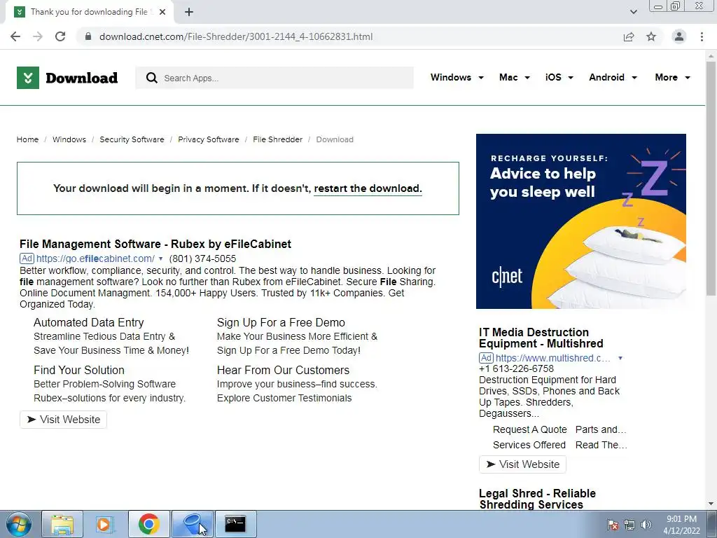717x538 pixels.
Task: Open 'Legal Shred - Reliable Shredding Services' ad
Action: pos(537,499)
